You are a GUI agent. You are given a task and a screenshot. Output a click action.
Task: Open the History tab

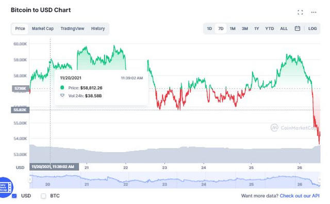(98, 28)
